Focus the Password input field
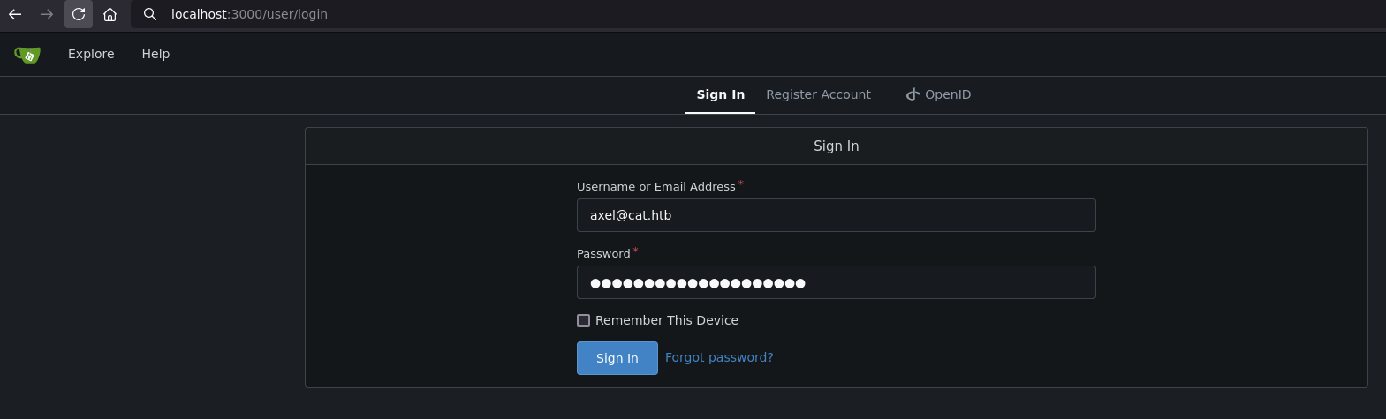The image size is (1386, 419). click(836, 282)
